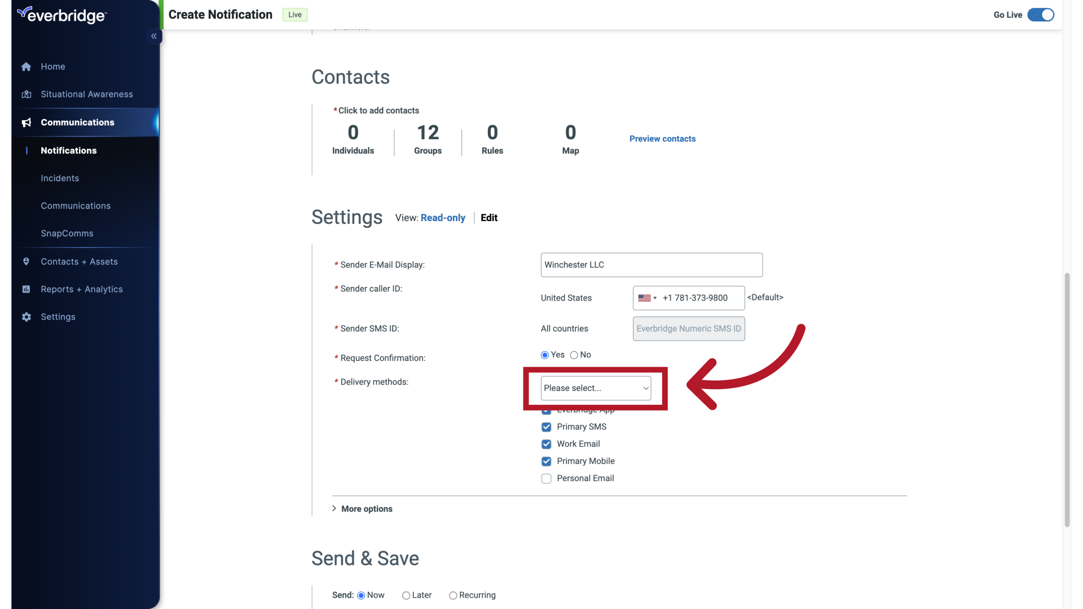Open Contacts + Assets section
The width and height of the screenshot is (1083, 609).
[79, 262]
